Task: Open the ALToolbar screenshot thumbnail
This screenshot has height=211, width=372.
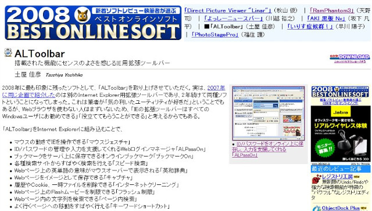Action: (269, 113)
